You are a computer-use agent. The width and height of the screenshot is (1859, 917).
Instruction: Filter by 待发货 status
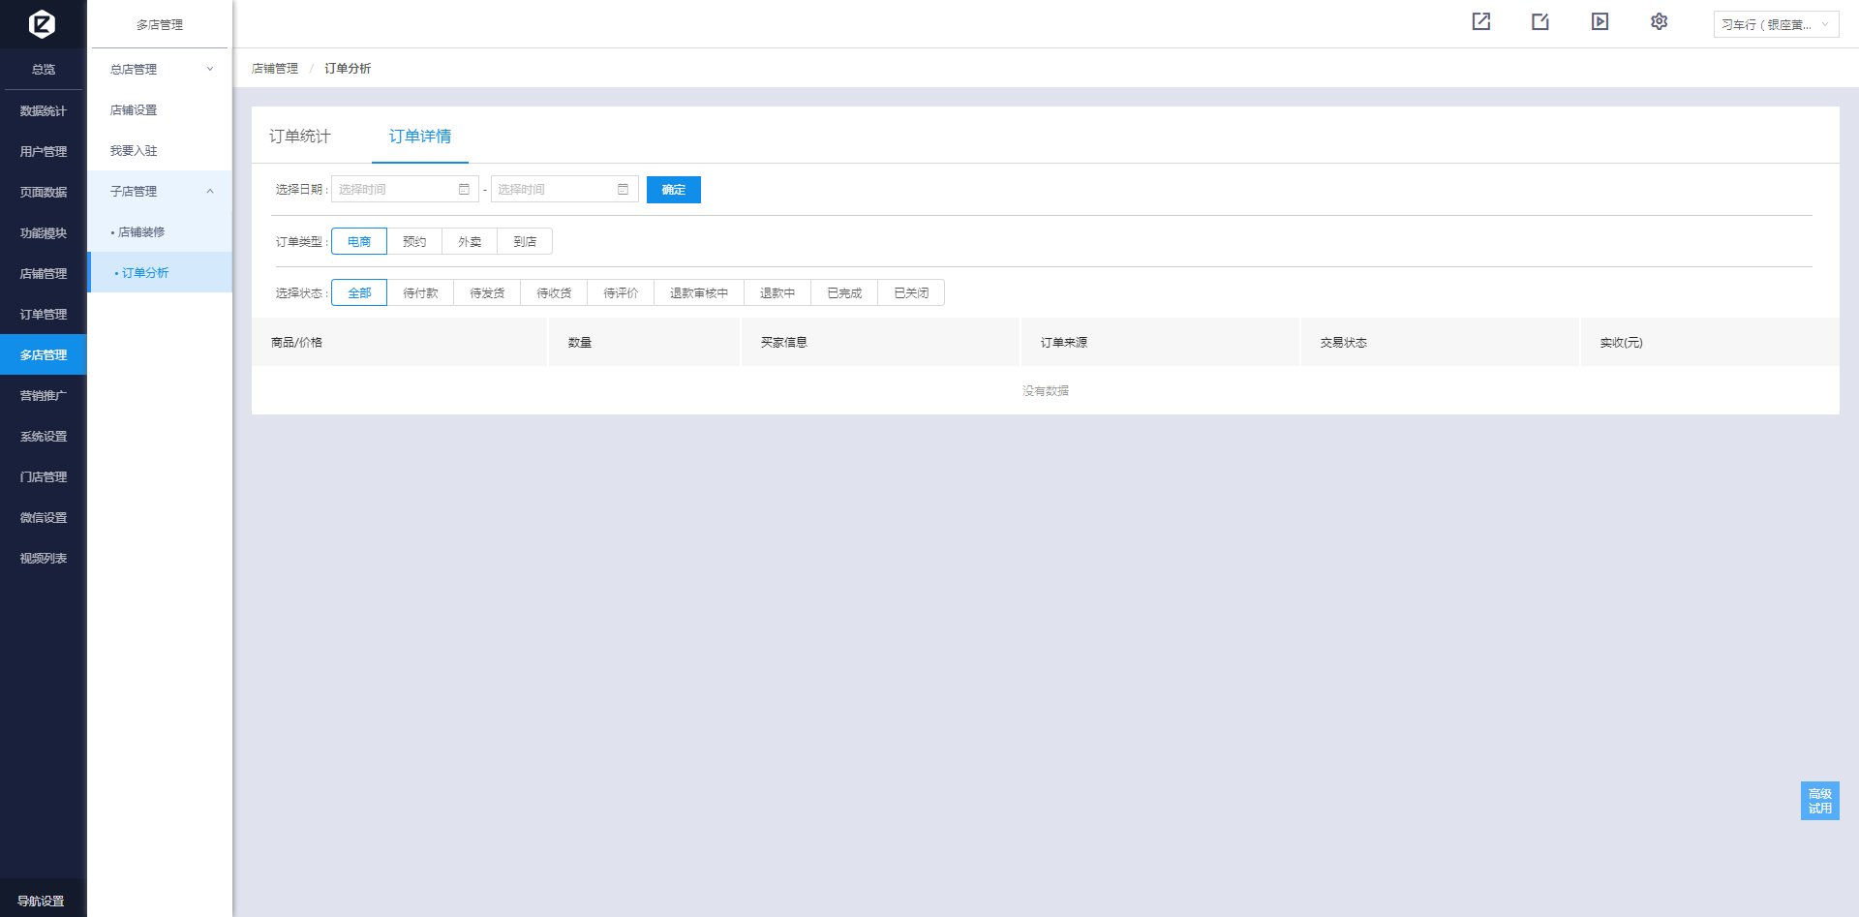point(487,293)
